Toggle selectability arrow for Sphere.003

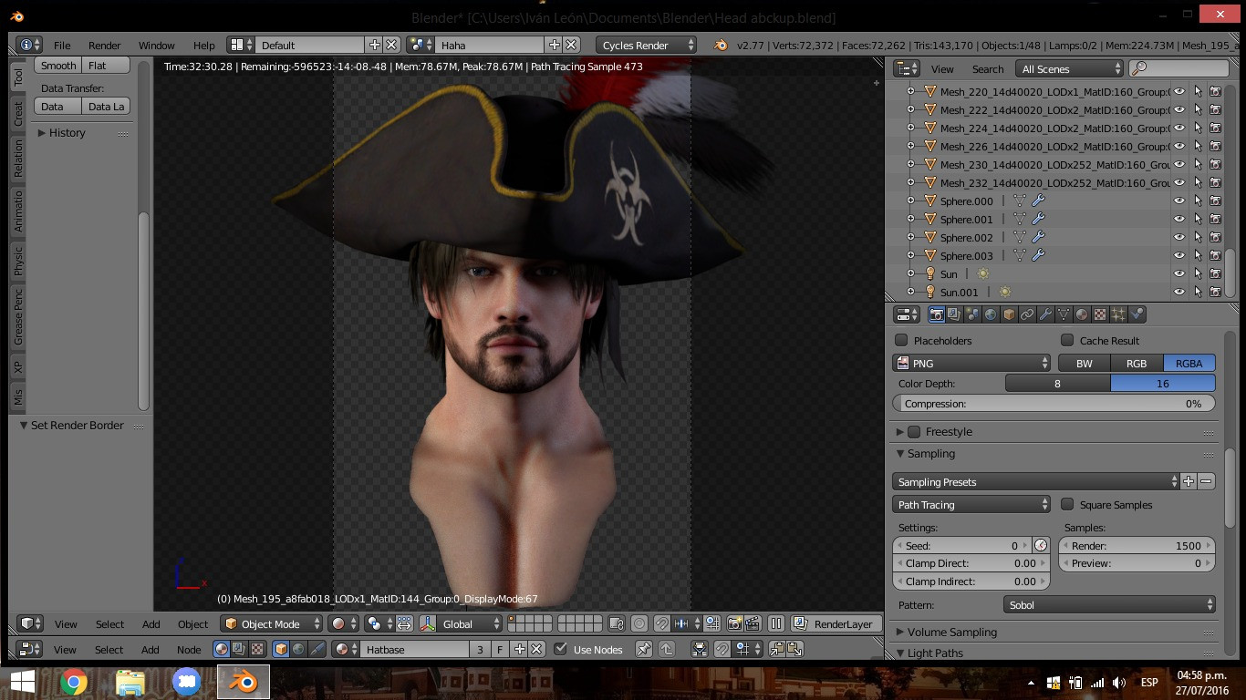coord(1198,255)
